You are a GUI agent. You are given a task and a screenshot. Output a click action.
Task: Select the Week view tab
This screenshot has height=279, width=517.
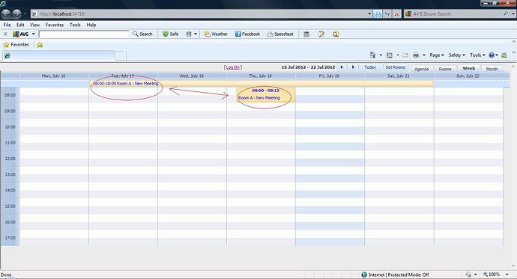[468, 68]
